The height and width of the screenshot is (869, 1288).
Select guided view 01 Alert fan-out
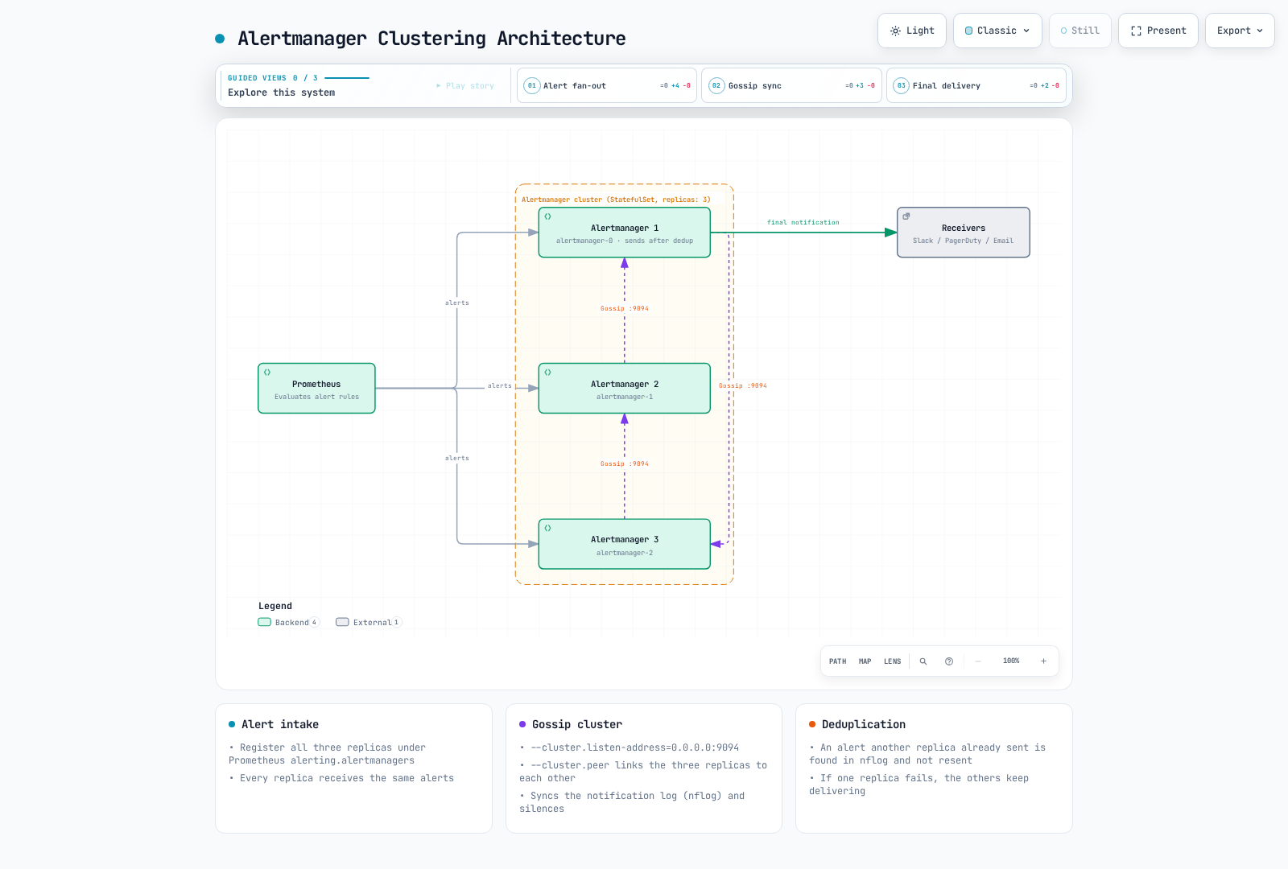pyautogui.click(x=607, y=85)
